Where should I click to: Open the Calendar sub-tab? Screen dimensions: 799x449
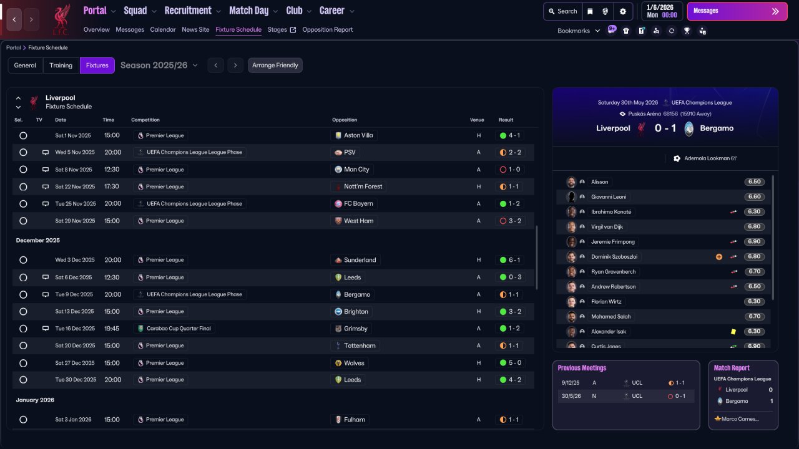point(163,30)
